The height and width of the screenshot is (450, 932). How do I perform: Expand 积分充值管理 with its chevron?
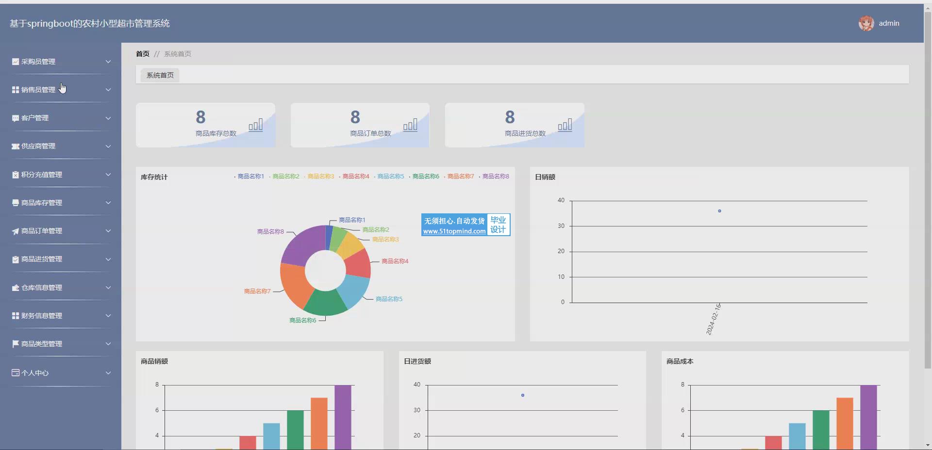tap(108, 175)
